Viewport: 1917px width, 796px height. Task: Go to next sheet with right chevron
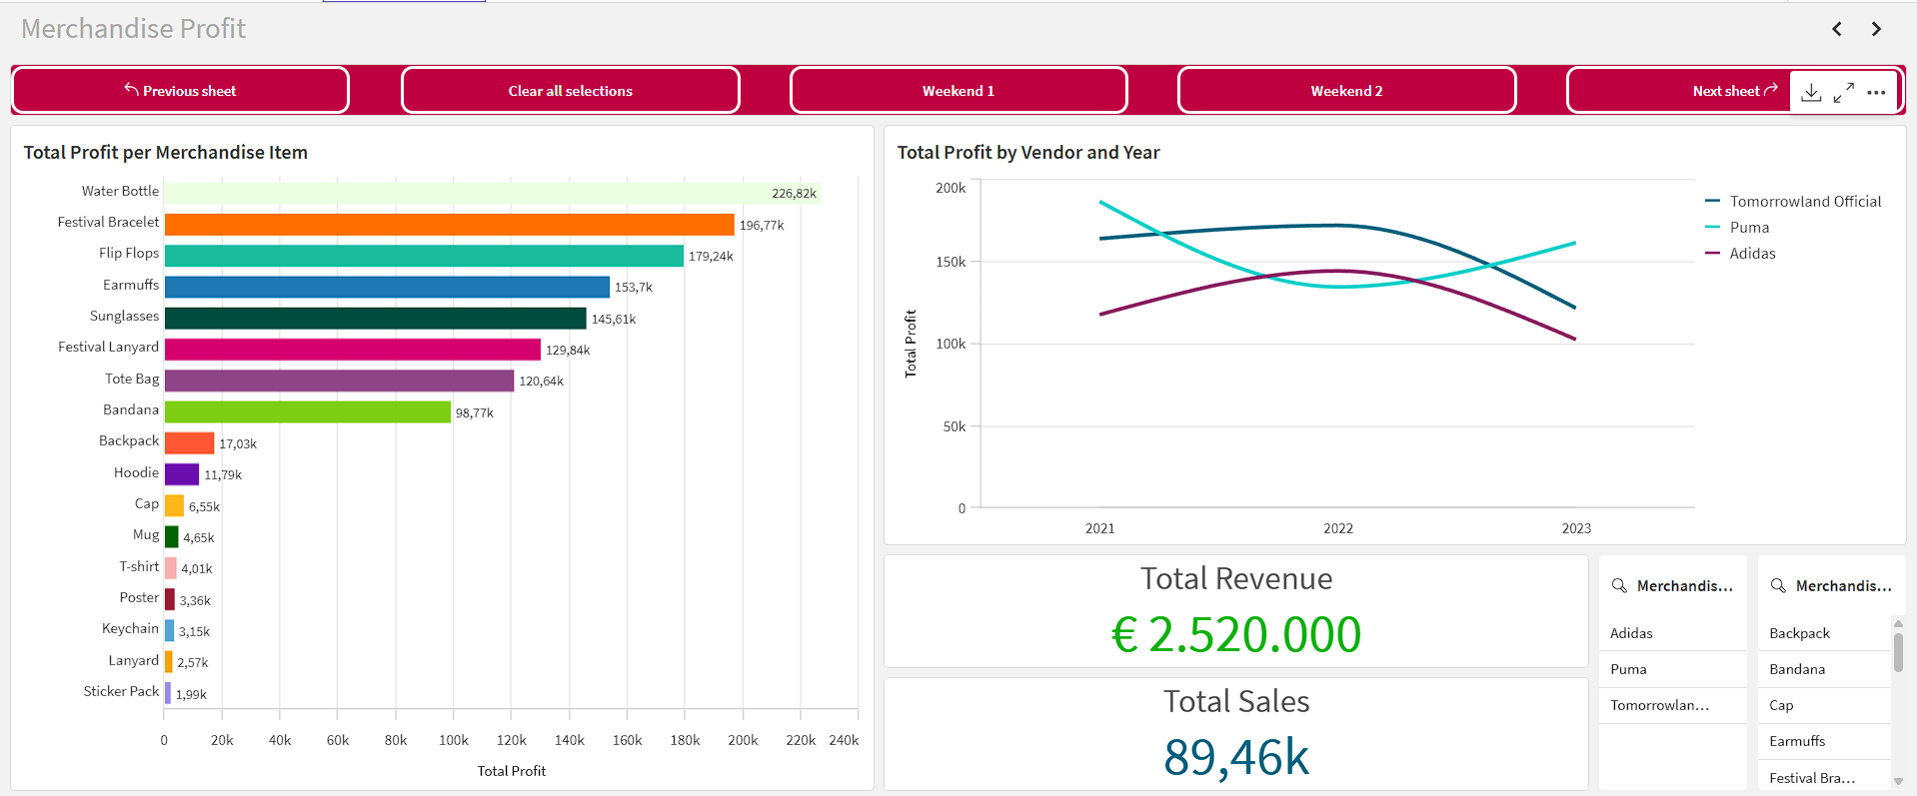tap(1876, 29)
